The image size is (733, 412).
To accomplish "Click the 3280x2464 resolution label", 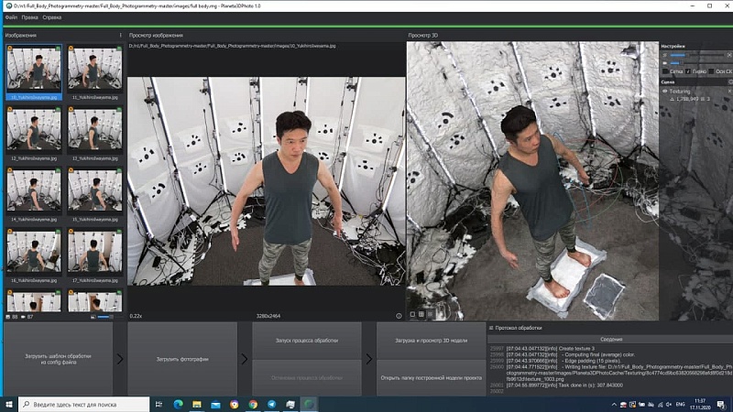I will click(268, 316).
